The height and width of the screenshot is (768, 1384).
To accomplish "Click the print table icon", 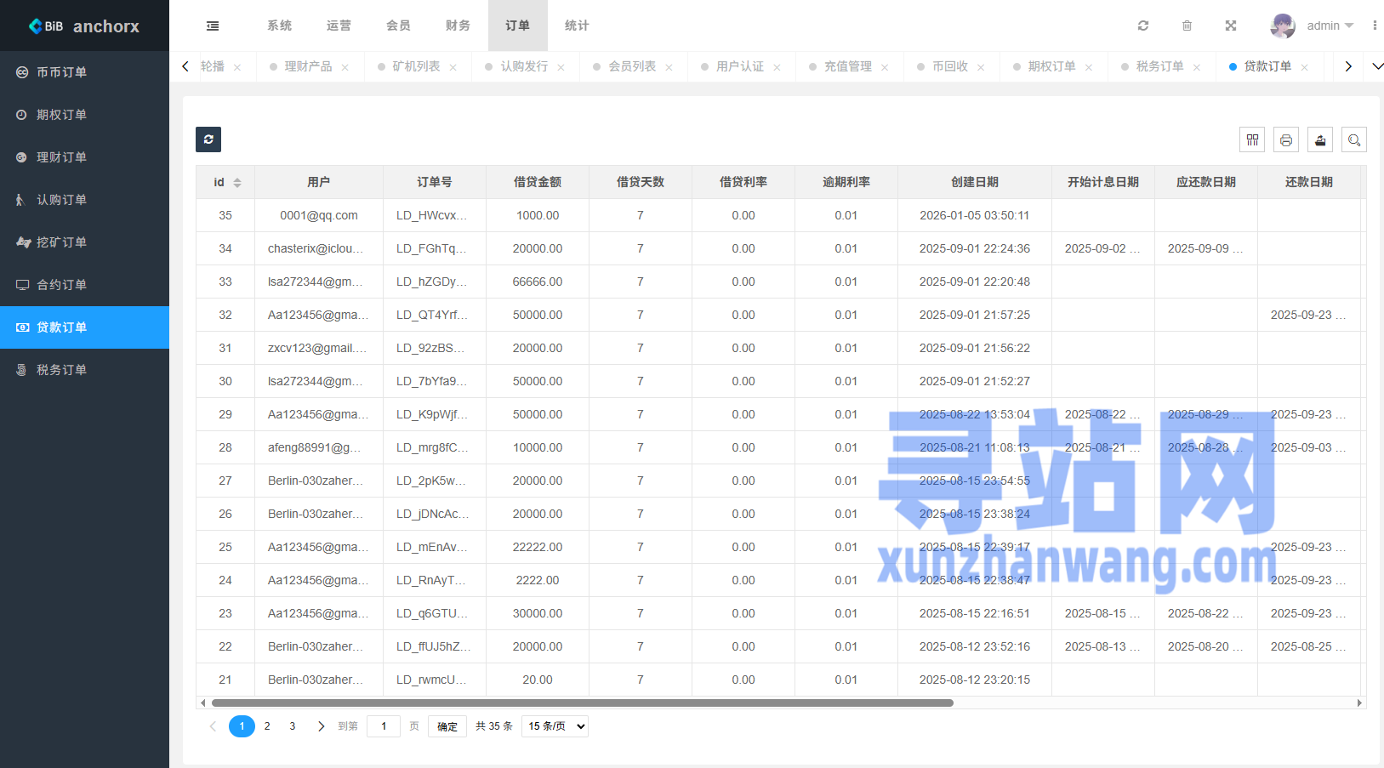I will (x=1286, y=139).
